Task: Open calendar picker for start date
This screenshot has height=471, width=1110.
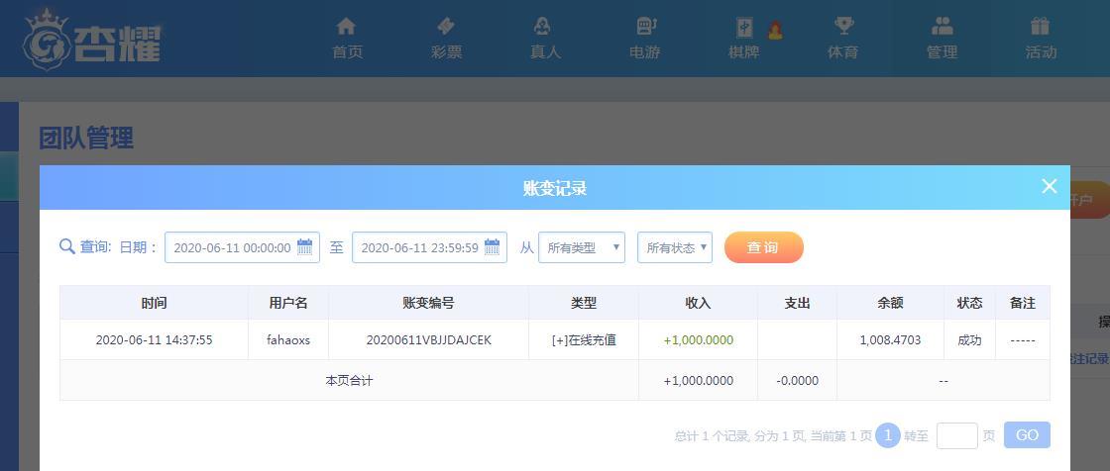Action: click(304, 247)
